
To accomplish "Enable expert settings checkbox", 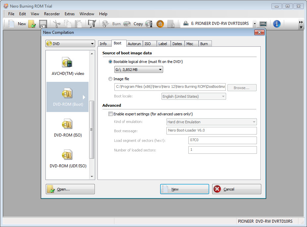I will click(111, 114).
